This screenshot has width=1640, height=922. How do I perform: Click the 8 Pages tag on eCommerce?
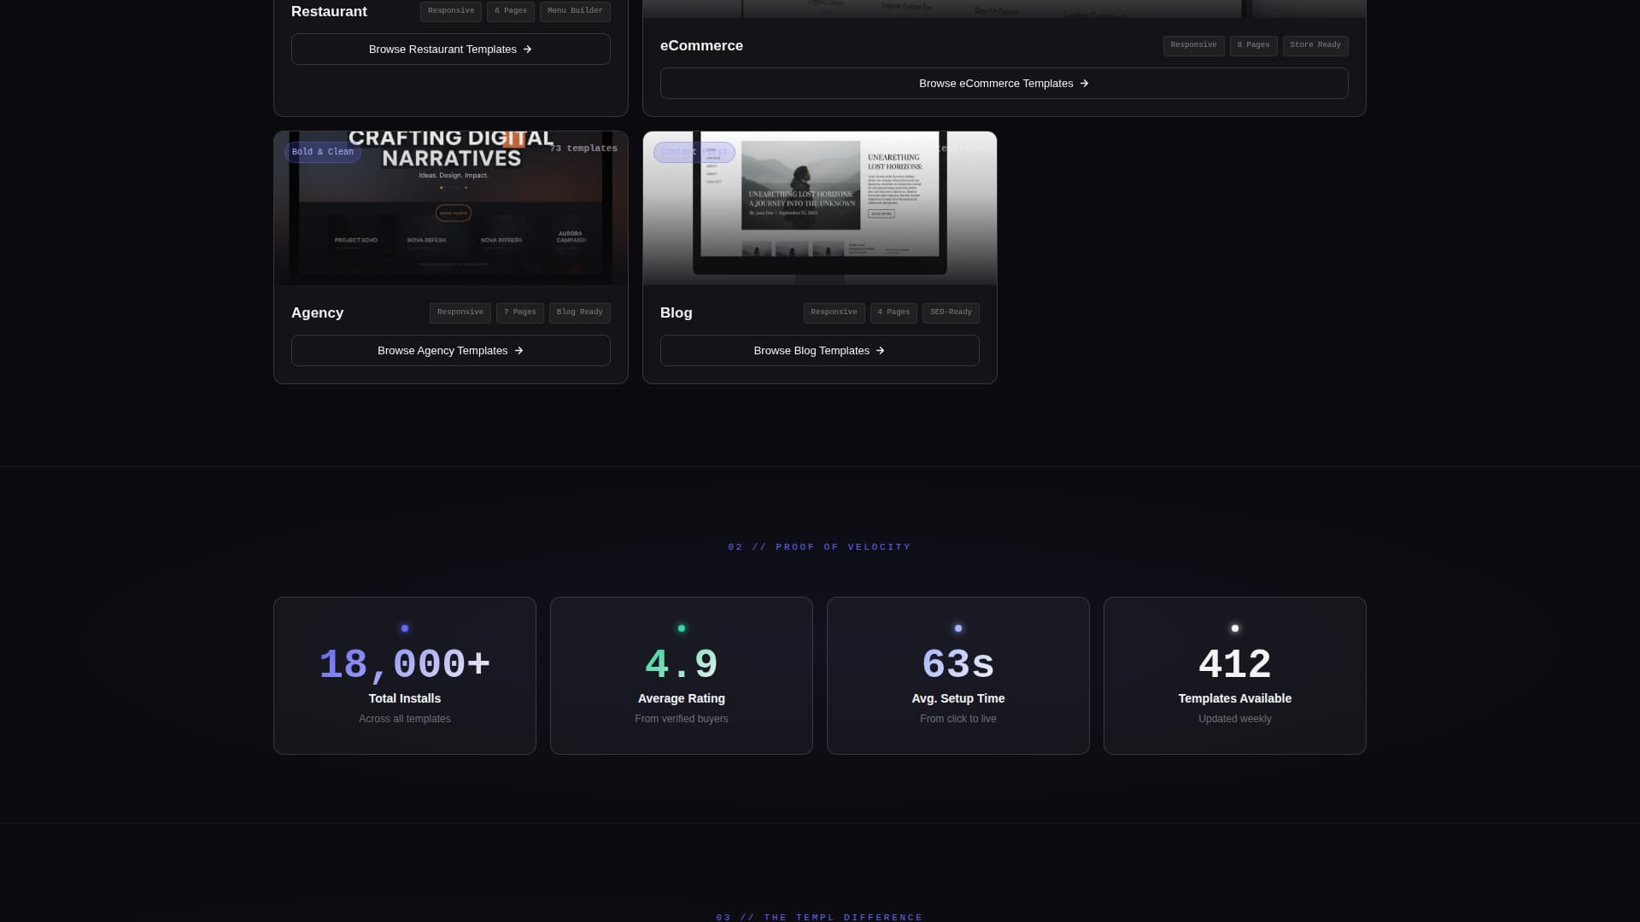(1253, 45)
